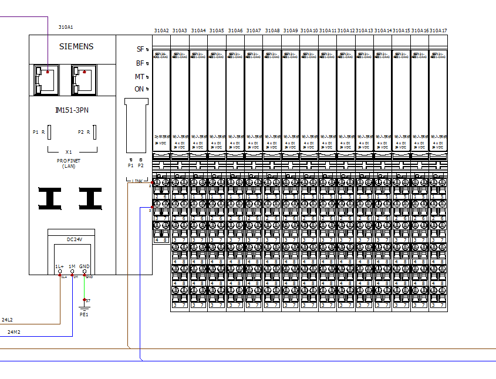496x379 pixels.
Task: Click the PROFINET (LAN) text
Action: (69, 164)
